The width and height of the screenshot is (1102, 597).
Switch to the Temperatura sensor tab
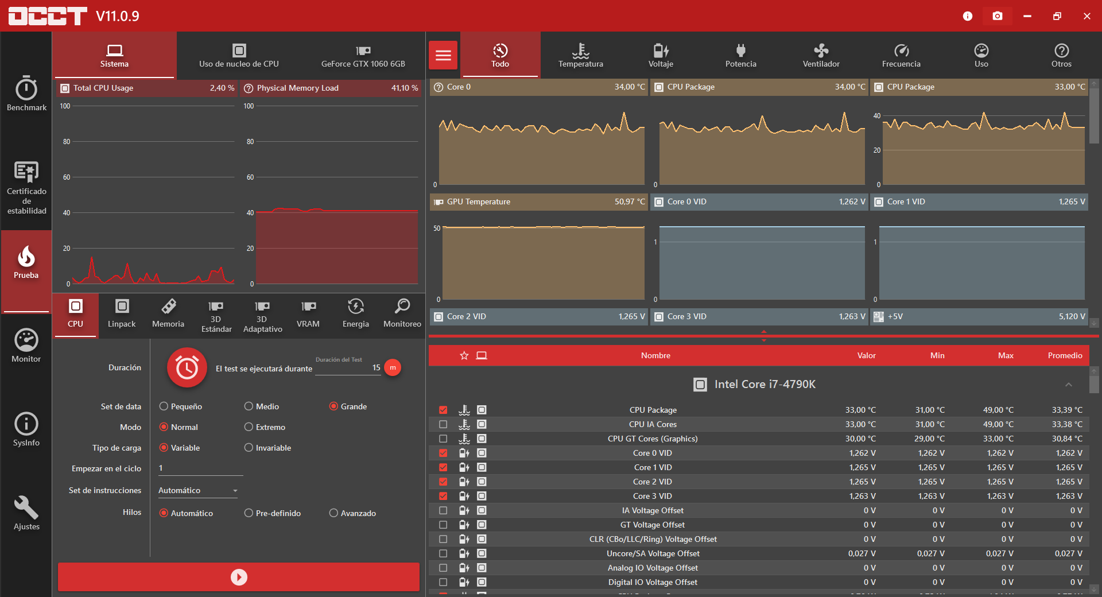580,55
